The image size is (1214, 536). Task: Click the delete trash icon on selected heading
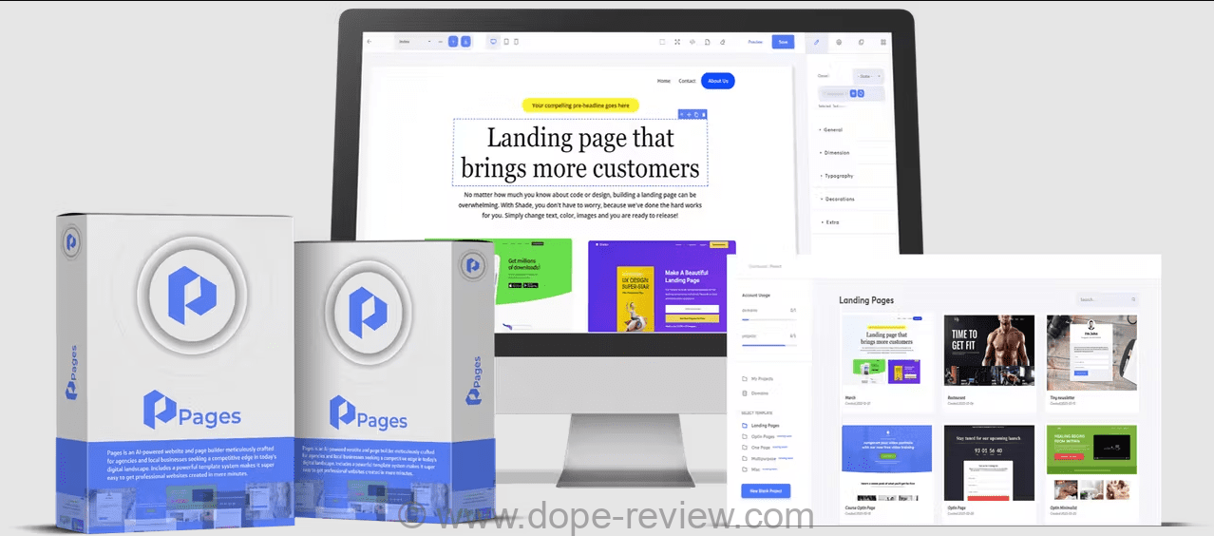pos(704,114)
